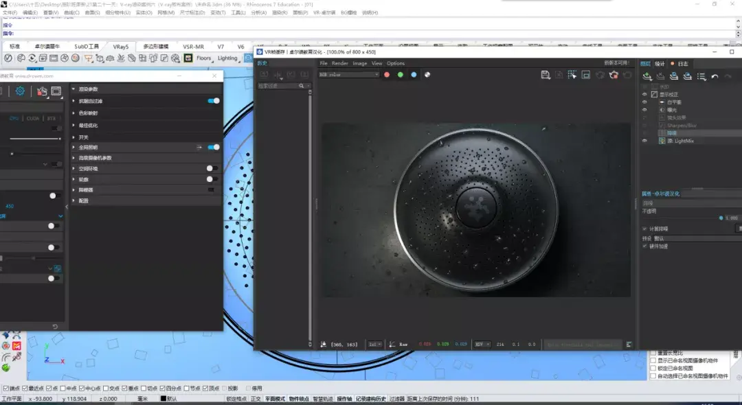Collapse asset editor right panel arrow
The width and height of the screenshot is (742, 405).
pos(66,207)
